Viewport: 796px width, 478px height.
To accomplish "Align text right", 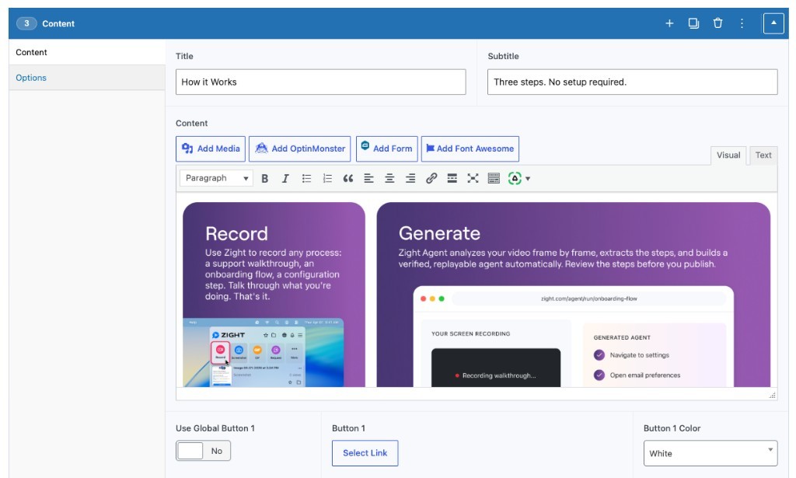I will click(410, 178).
